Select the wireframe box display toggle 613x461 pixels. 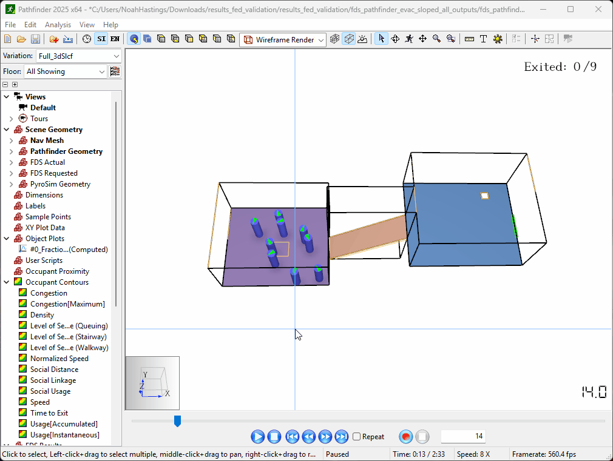click(x=349, y=39)
